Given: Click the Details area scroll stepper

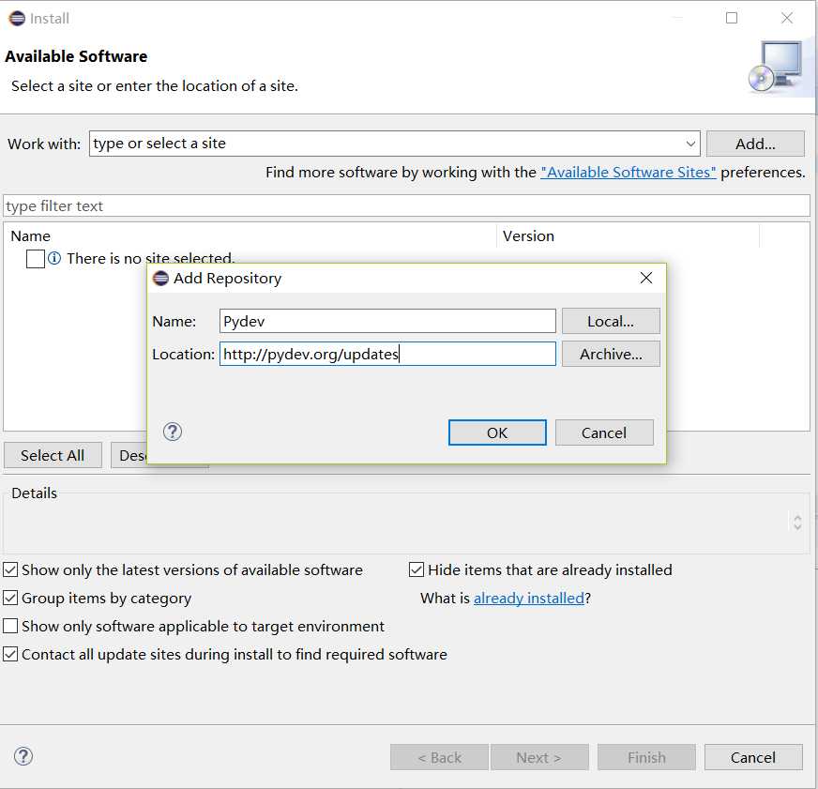Looking at the screenshot, I should [x=796, y=522].
